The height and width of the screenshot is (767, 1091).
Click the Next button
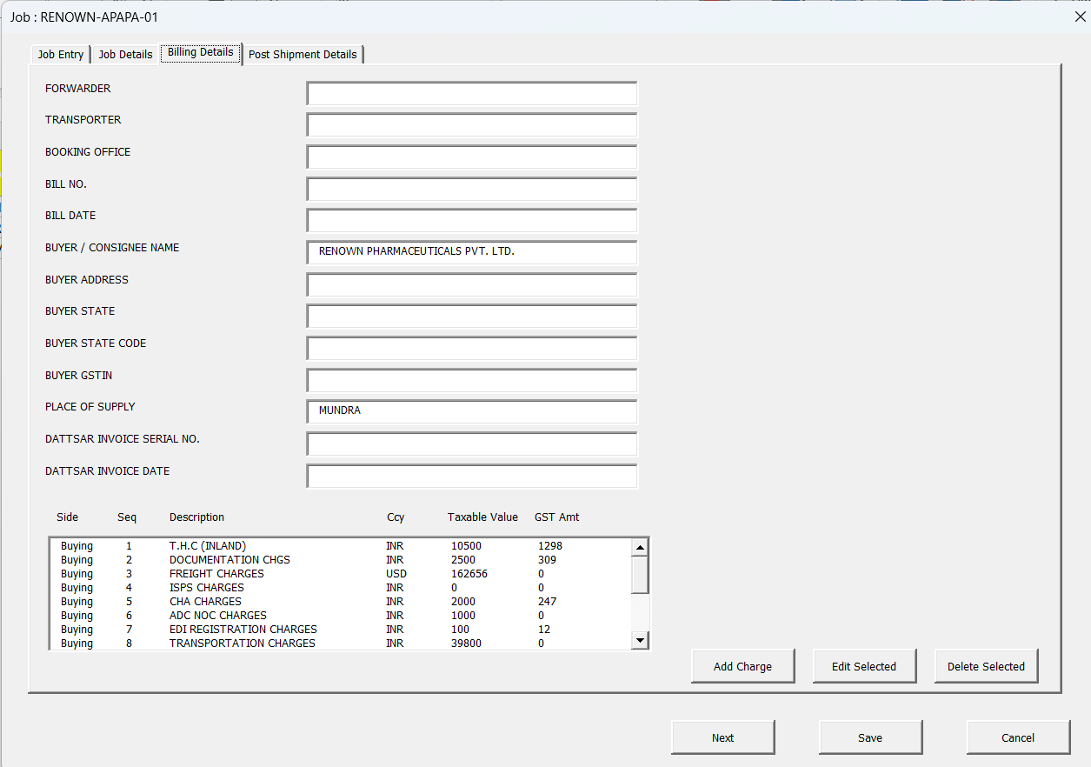722,737
